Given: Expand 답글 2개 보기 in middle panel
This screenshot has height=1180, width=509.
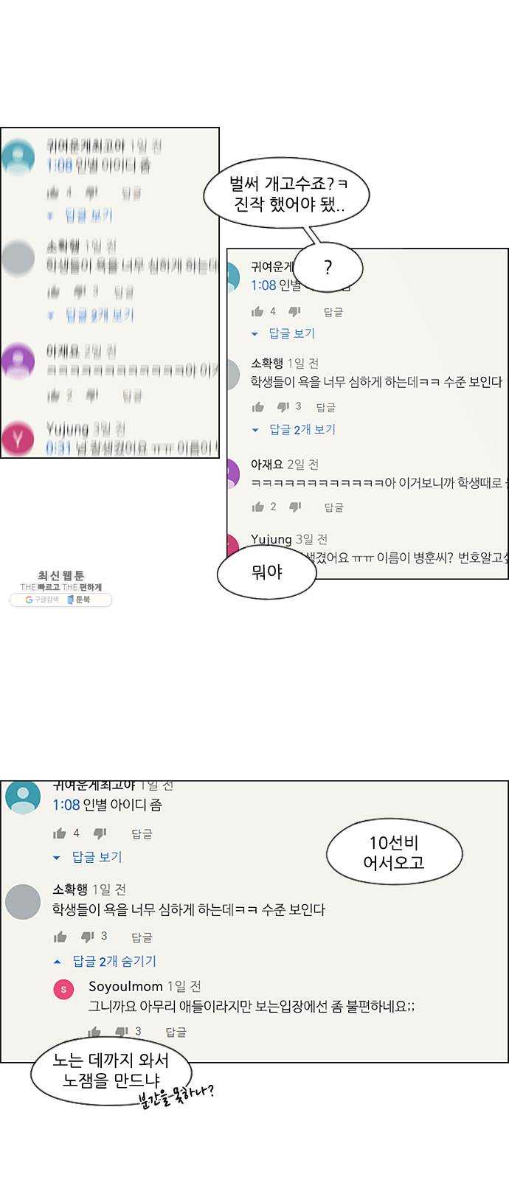Looking at the screenshot, I should [x=294, y=429].
